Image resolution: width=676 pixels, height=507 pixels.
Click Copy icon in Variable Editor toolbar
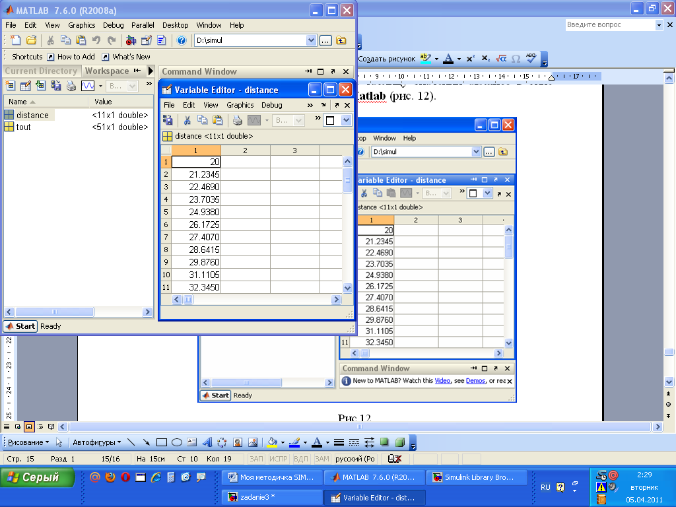click(202, 120)
